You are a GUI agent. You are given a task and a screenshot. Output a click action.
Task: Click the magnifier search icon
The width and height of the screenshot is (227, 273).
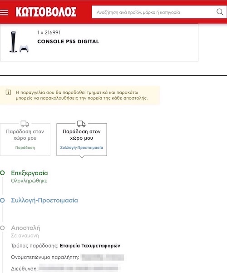click(220, 12)
